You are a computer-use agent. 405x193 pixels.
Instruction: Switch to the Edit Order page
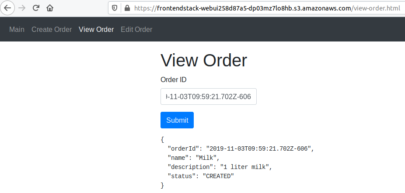coord(136,30)
